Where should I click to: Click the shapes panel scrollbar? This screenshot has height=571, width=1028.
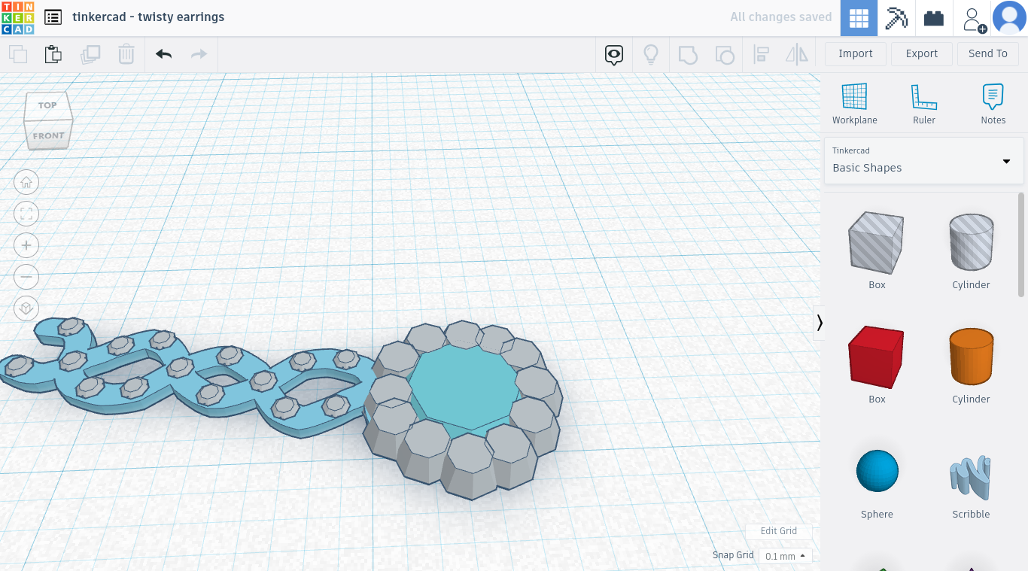[1021, 244]
